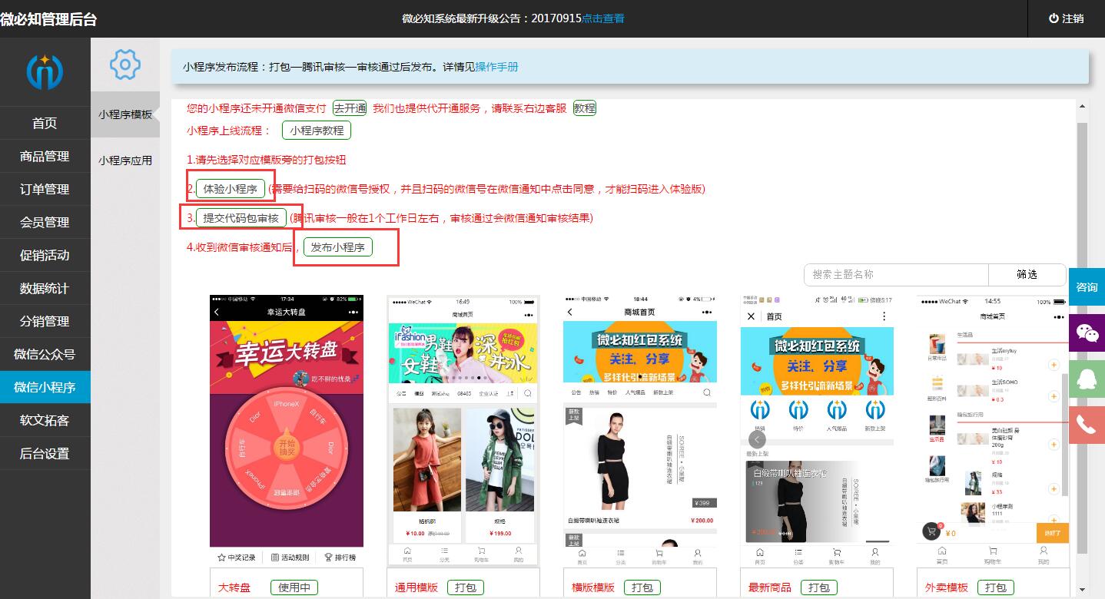The image size is (1105, 599).
Task: Click 通用模版 template name label
Action: click(x=416, y=587)
